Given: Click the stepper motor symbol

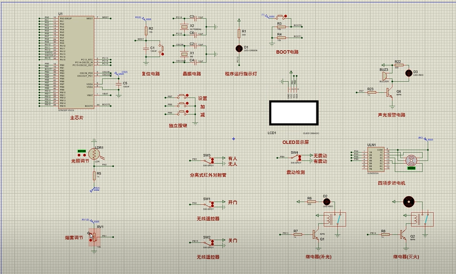Looking at the screenshot, I should pyautogui.click(x=411, y=160).
